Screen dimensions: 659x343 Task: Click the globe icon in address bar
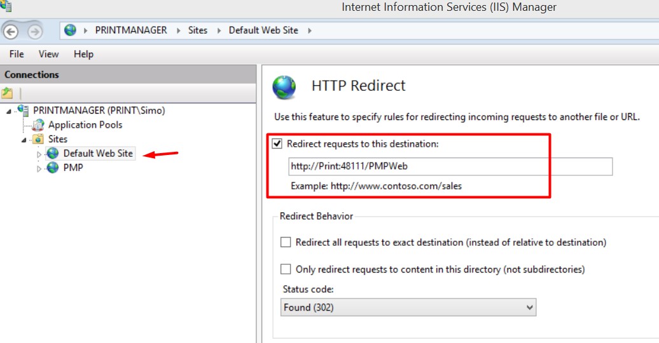(x=70, y=30)
